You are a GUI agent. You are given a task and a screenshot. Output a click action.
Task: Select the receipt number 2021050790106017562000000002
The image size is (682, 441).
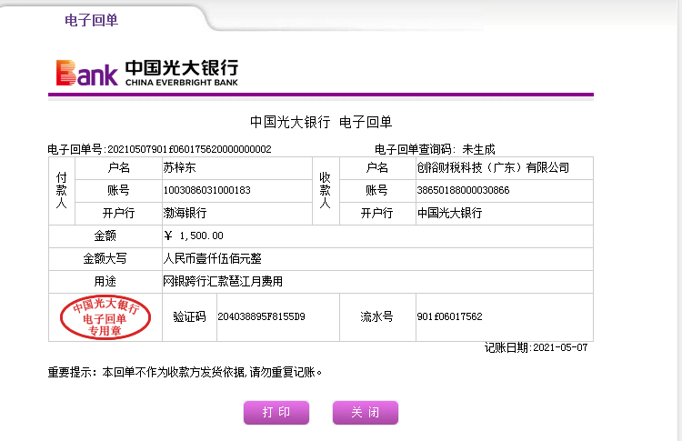coord(189,149)
